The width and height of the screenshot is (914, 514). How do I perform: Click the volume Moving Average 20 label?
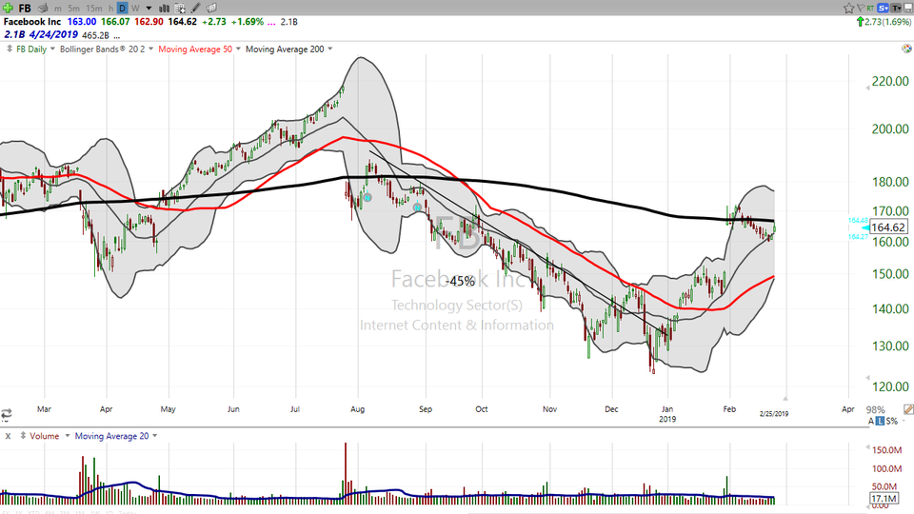point(111,436)
